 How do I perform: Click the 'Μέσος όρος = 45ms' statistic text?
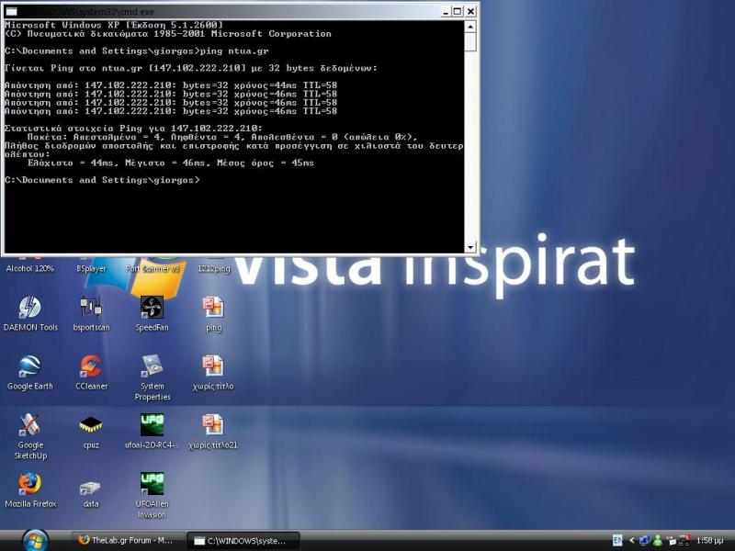pyautogui.click(x=266, y=163)
